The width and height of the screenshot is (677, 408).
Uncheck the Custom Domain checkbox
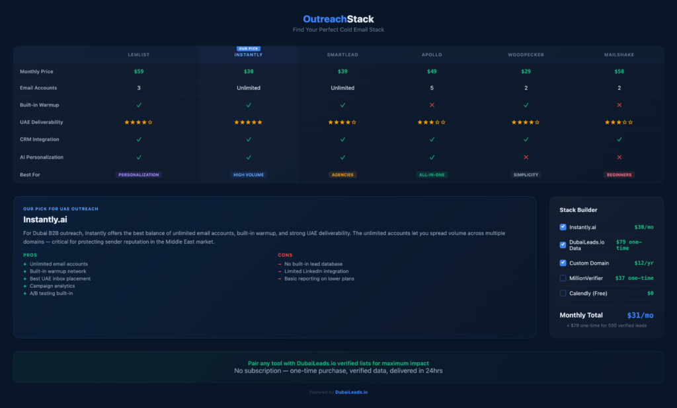coord(563,263)
